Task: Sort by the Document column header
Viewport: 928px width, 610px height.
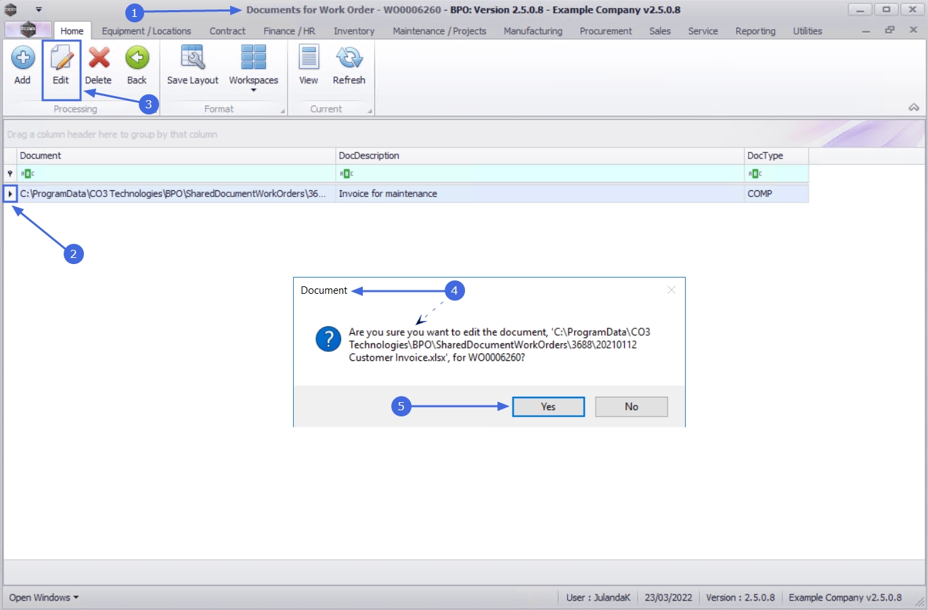Action: (176, 156)
